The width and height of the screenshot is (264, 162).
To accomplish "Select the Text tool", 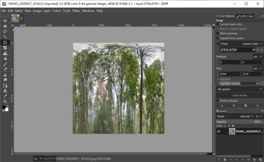I will (5, 91).
